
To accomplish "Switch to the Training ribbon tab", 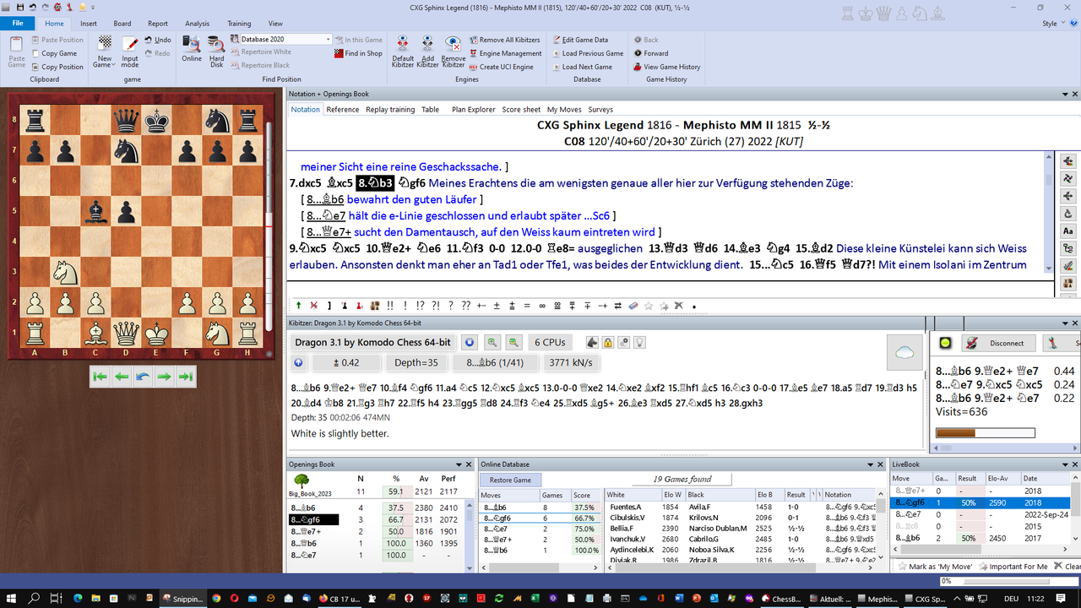I will pos(239,24).
